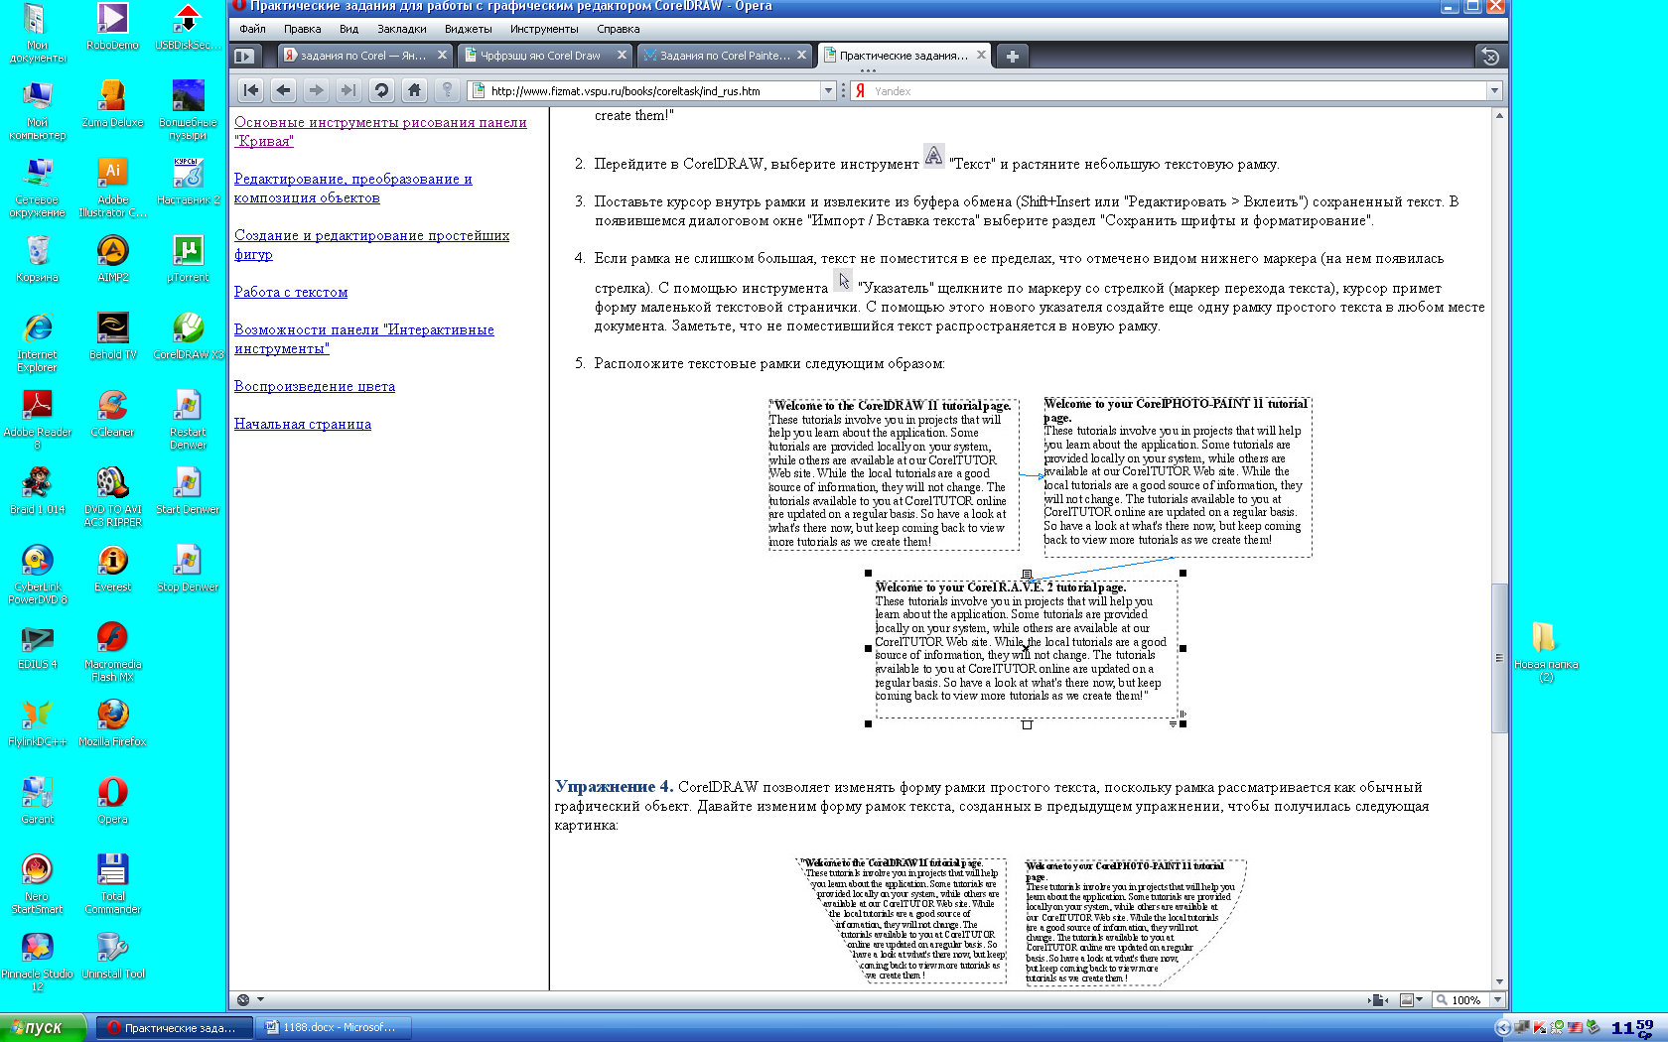The image size is (1668, 1042).
Task: Open link 'Создание и редактирование простейших фигур'
Action: [x=371, y=244]
